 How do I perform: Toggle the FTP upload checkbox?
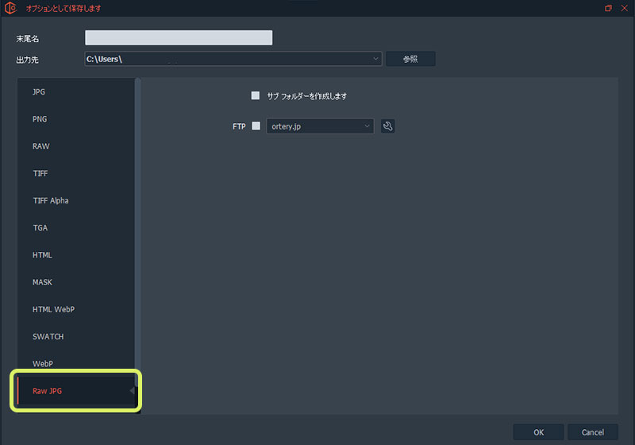click(x=256, y=126)
